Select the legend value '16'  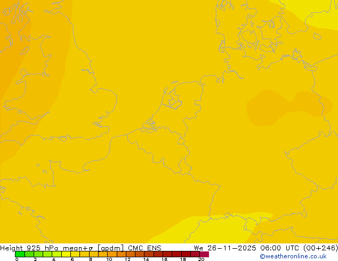[x=164, y=259]
